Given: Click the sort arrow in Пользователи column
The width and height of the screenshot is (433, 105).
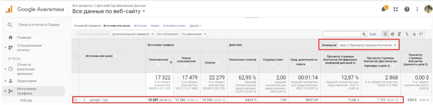Looking at the screenshot, I should pyautogui.click(x=171, y=62).
